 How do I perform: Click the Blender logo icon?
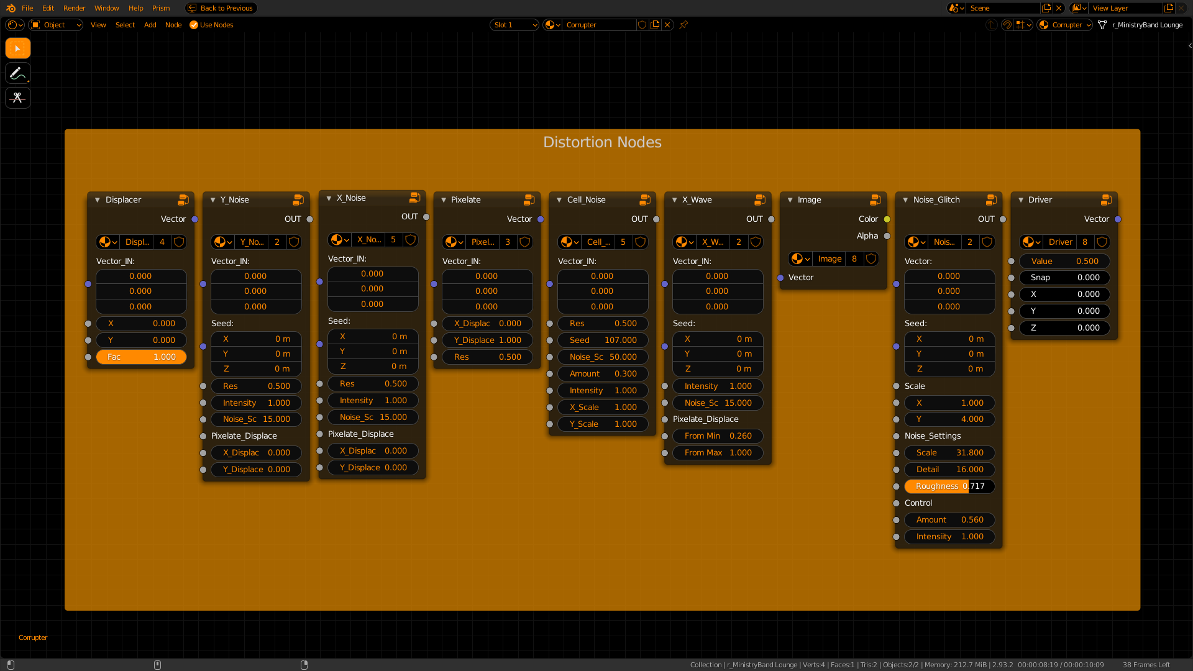(11, 8)
